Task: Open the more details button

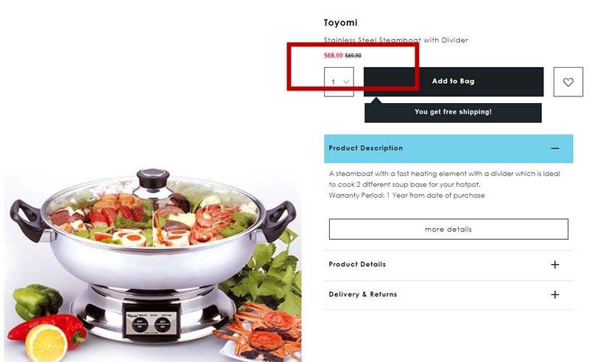Action: pos(448,229)
